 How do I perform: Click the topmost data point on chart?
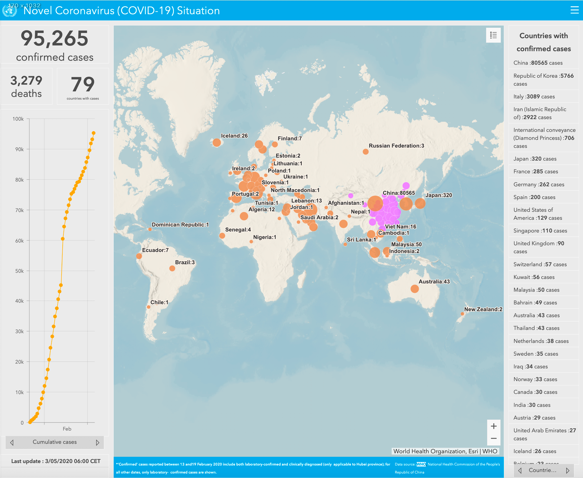point(94,133)
